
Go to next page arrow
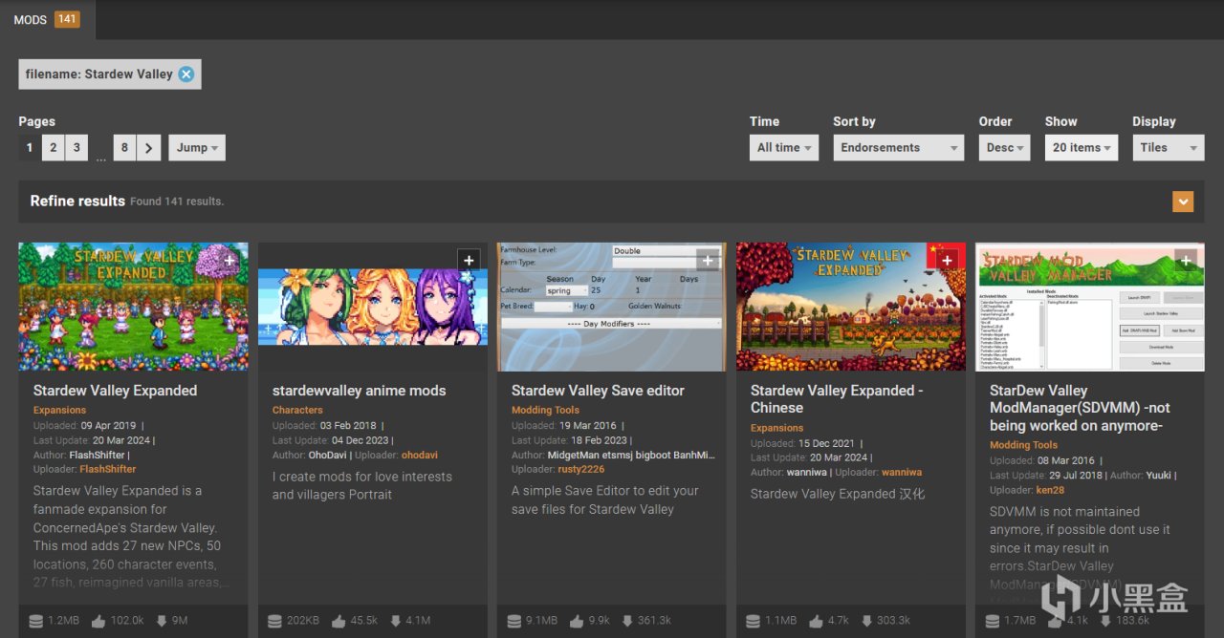pyautogui.click(x=148, y=147)
